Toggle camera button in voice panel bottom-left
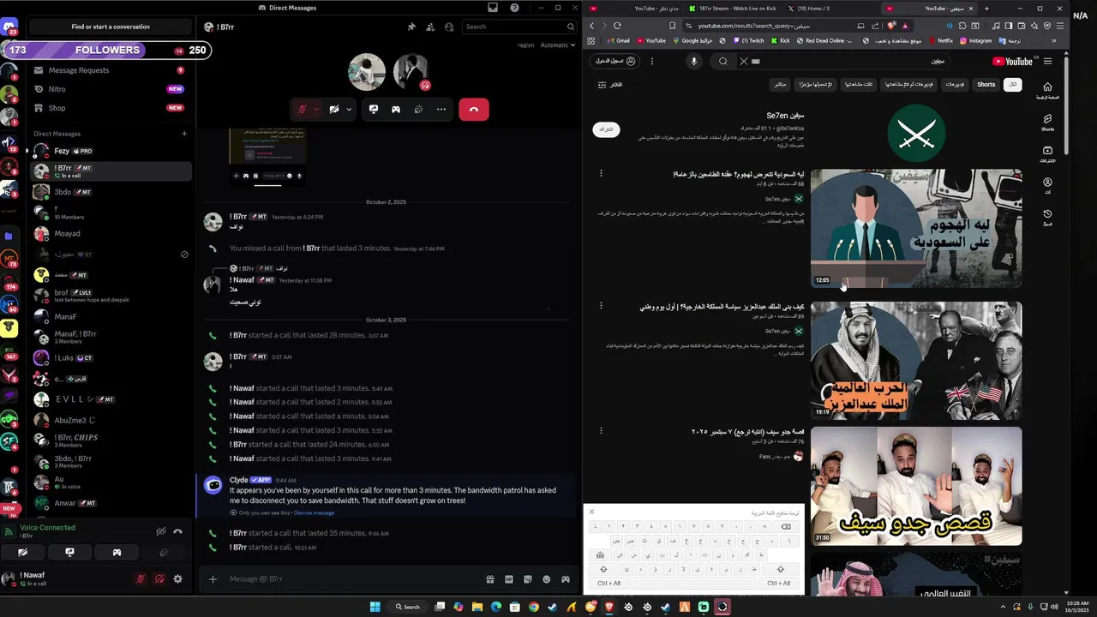Screen dimensions: 1097x617 pos(23,553)
